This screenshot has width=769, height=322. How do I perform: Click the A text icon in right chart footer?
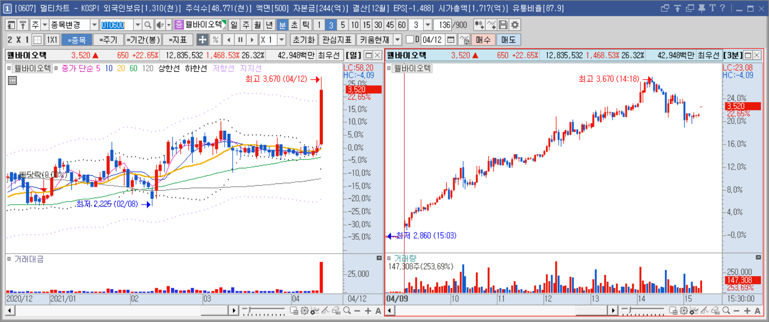758,311
